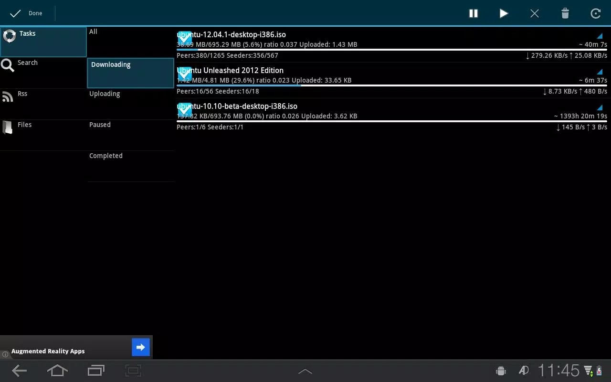
Task: Uncheck the ubuntu-10.10-beta-desktop-i386.iso torrent
Action: click(185, 110)
